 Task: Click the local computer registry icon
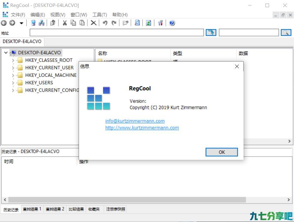tap(33, 23)
